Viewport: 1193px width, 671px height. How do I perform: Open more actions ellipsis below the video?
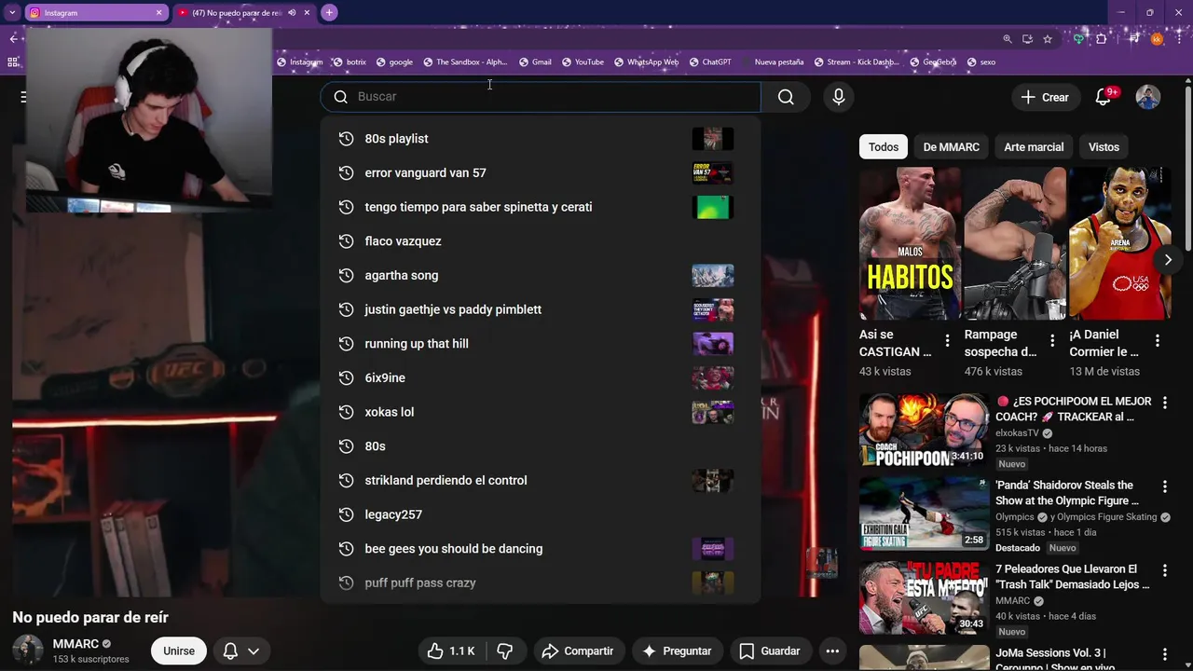click(x=832, y=651)
